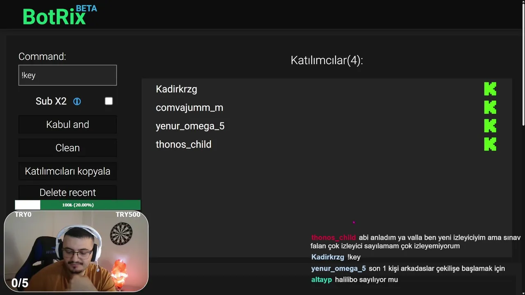
Task: Click the BotRix BETA logo
Action: [x=59, y=16]
